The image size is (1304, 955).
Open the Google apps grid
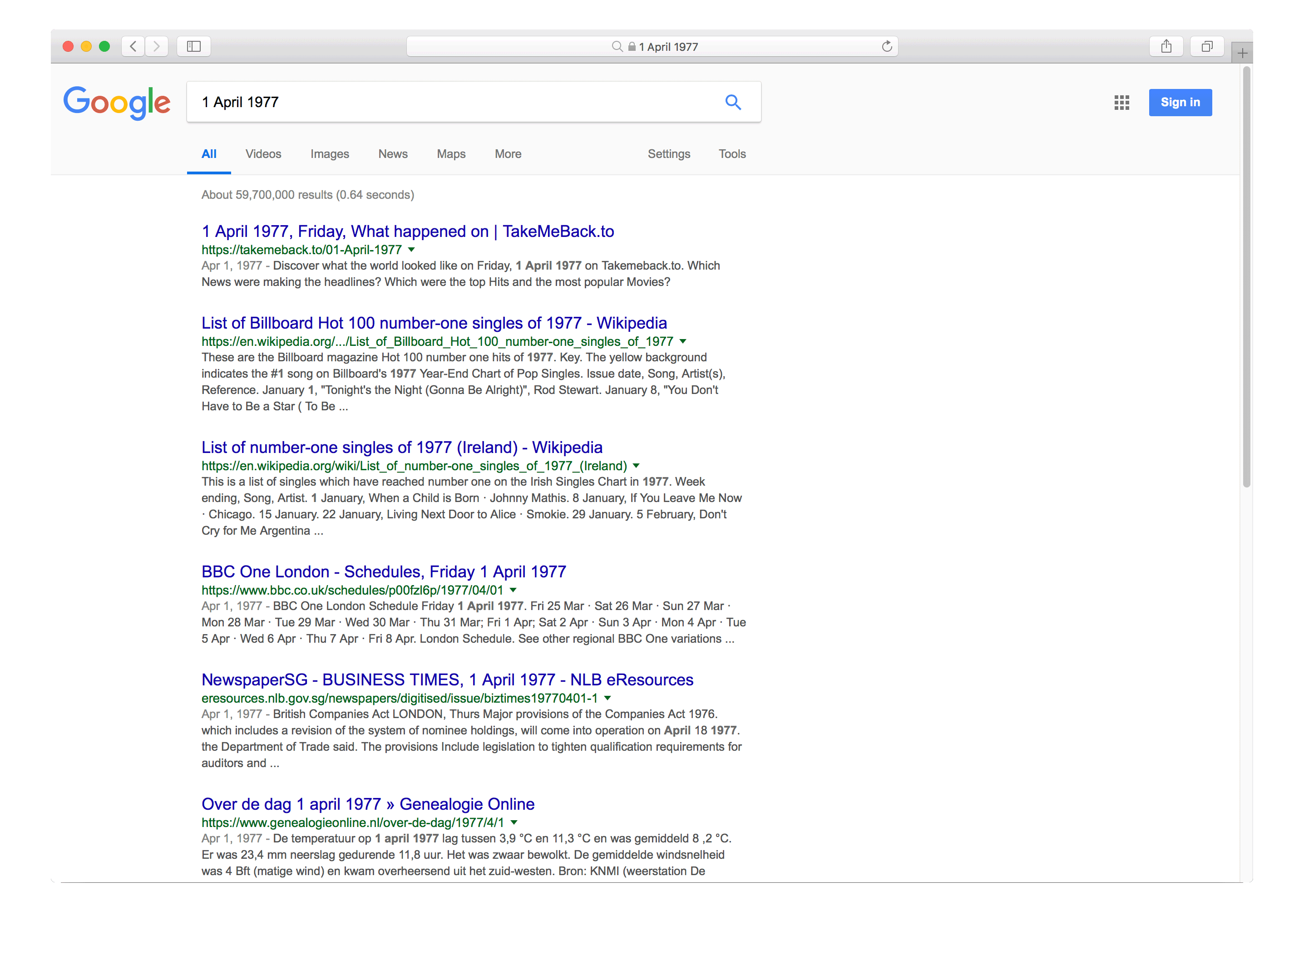tap(1121, 102)
